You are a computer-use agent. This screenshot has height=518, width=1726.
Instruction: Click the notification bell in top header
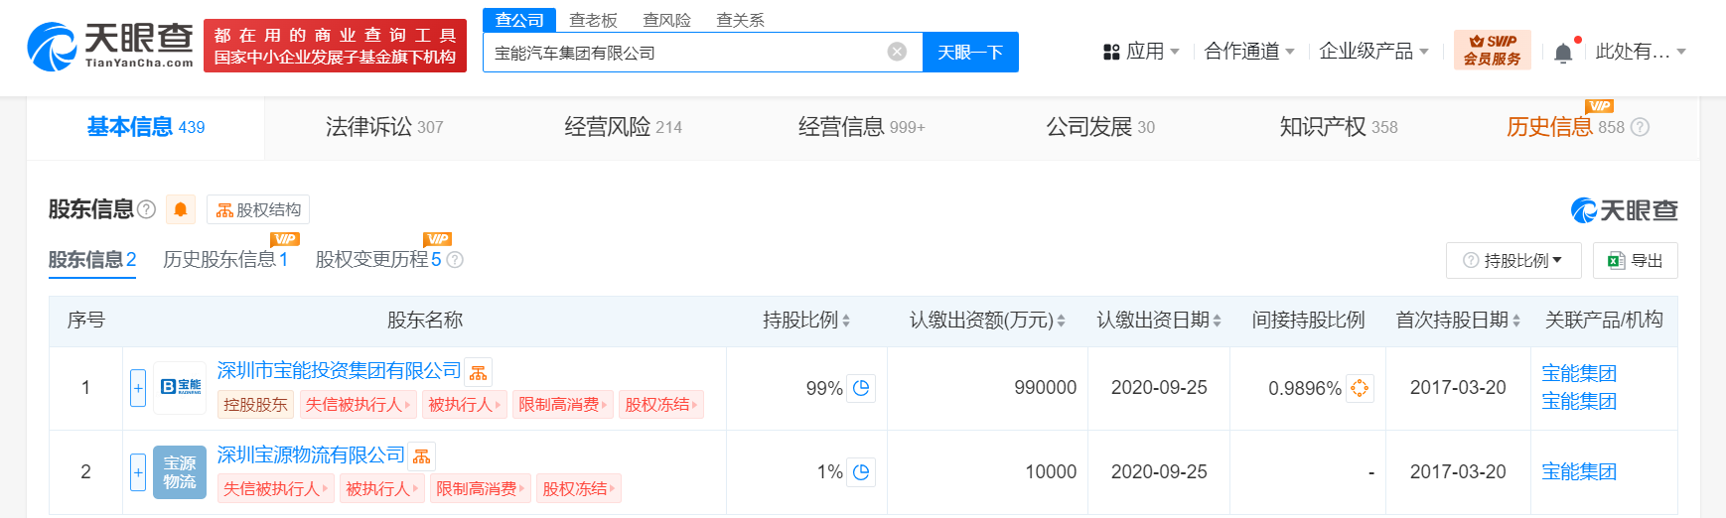[x=1563, y=53]
